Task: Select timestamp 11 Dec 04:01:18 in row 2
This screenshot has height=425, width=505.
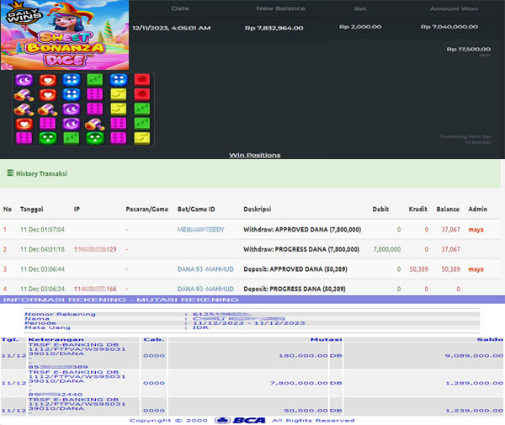Action: (x=43, y=249)
